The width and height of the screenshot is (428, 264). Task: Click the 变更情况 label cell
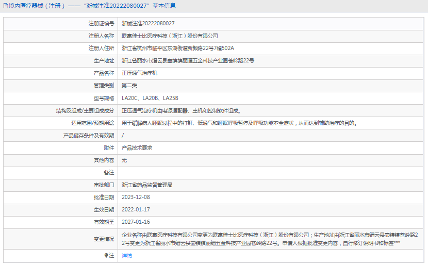coord(61,239)
